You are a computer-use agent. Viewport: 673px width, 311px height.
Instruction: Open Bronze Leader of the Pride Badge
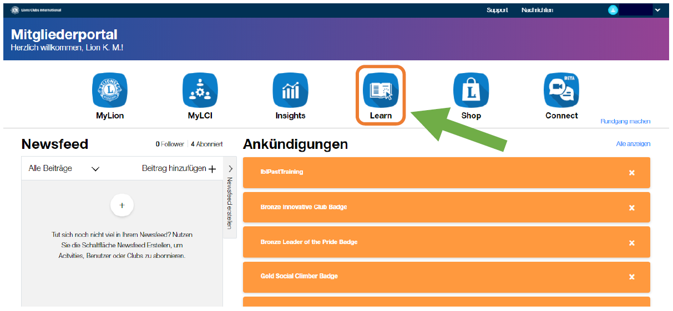(447, 242)
